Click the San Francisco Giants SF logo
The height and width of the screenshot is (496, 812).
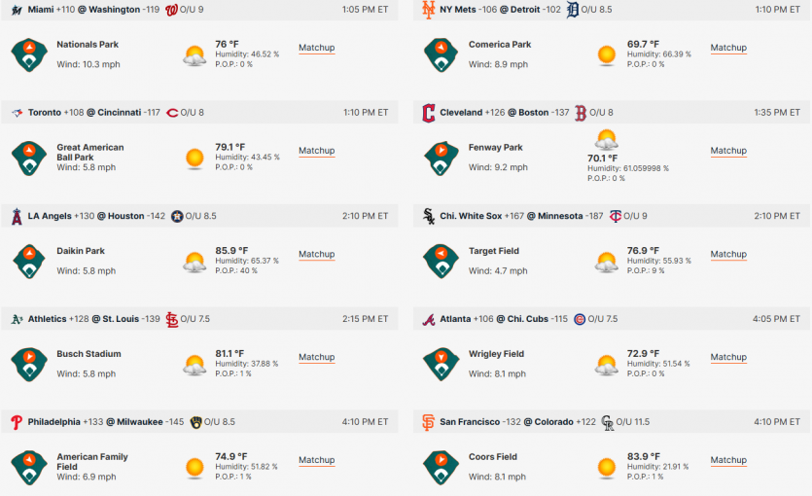click(x=428, y=422)
